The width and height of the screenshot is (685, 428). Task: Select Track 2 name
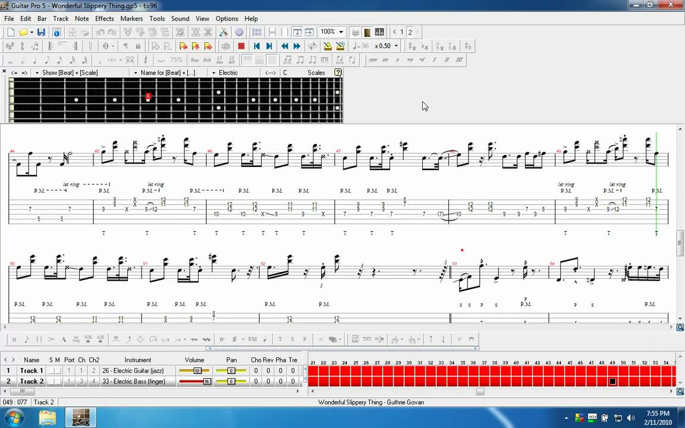[x=32, y=381]
